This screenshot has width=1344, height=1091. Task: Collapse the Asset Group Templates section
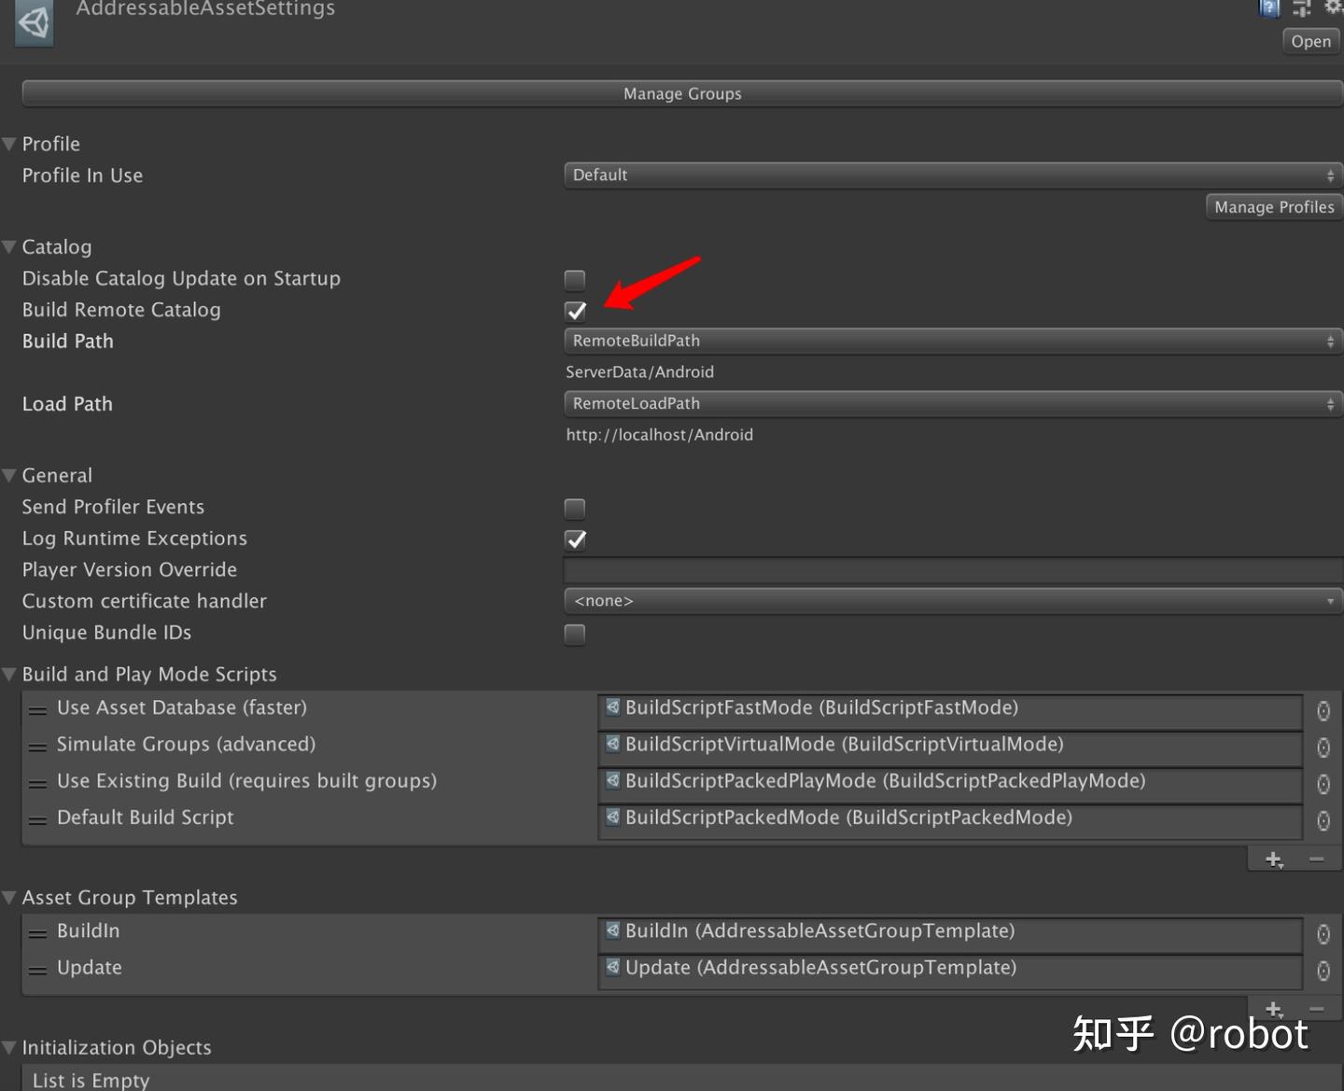[9, 898]
